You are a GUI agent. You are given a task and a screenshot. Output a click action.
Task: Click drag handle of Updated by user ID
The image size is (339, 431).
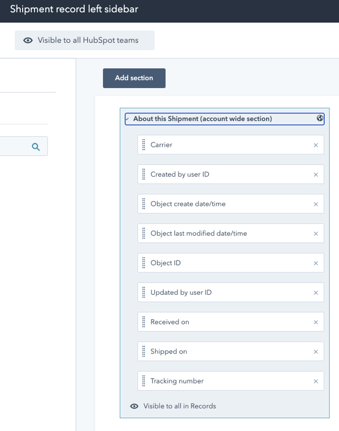point(144,292)
